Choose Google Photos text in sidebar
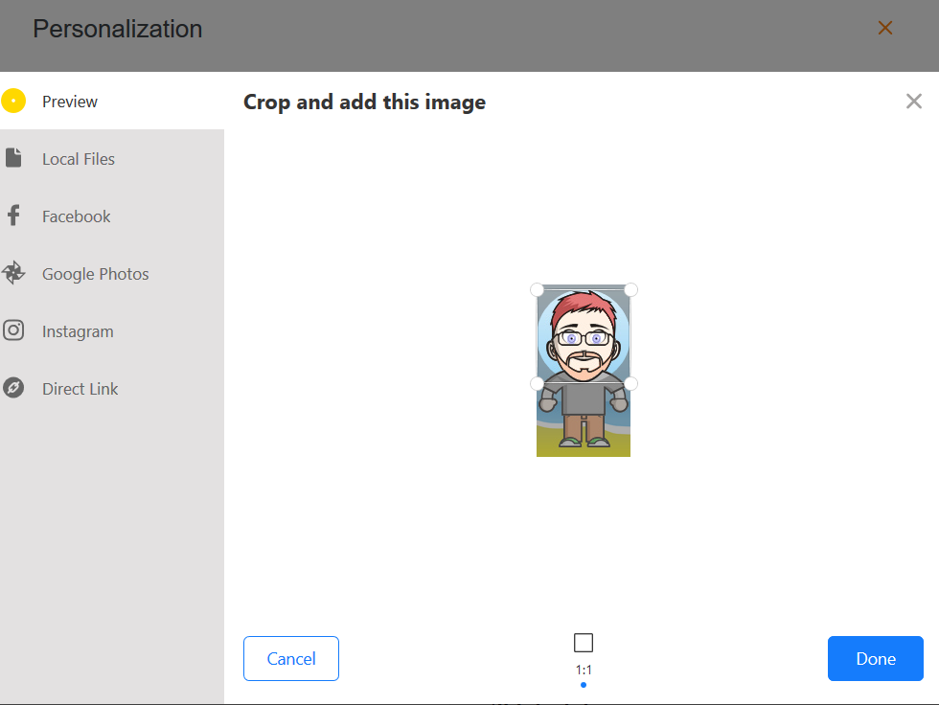The image size is (939, 705). pyautogui.click(x=96, y=274)
